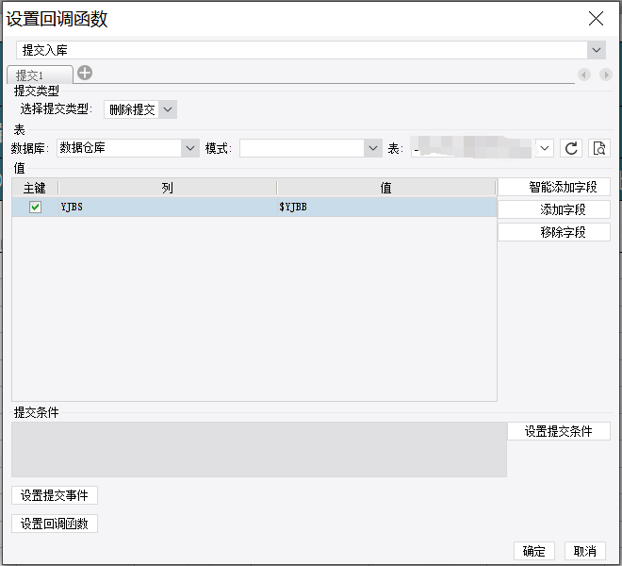622x566 pixels.
Task: Expand the 表 table dropdown arrow
Action: [x=545, y=148]
